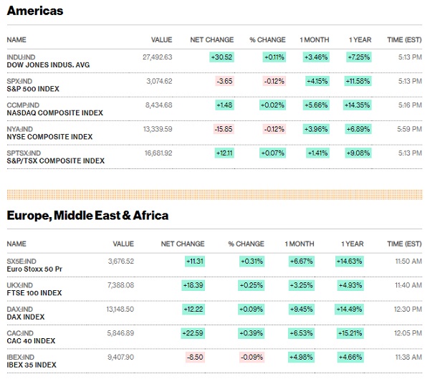Click ticker SPTSX:IND
The width and height of the screenshot is (430, 379).
pyautogui.click(x=24, y=153)
